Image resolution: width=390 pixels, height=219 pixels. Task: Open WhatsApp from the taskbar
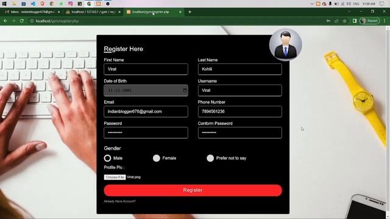pyautogui.click(x=61, y=4)
